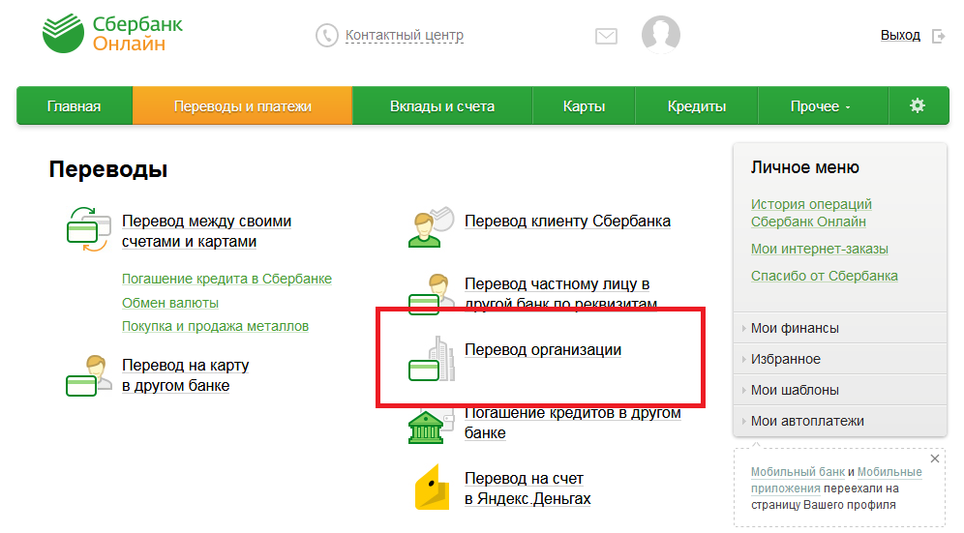
Task: Click the exit door icon next to Выход
Action: pyautogui.click(x=938, y=36)
